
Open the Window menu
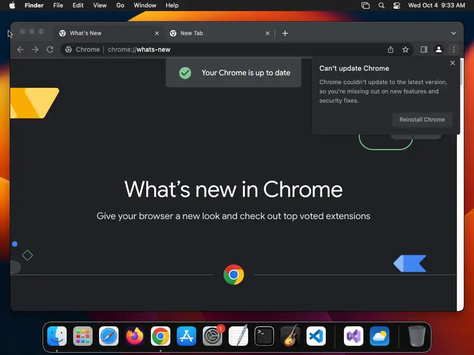145,6
